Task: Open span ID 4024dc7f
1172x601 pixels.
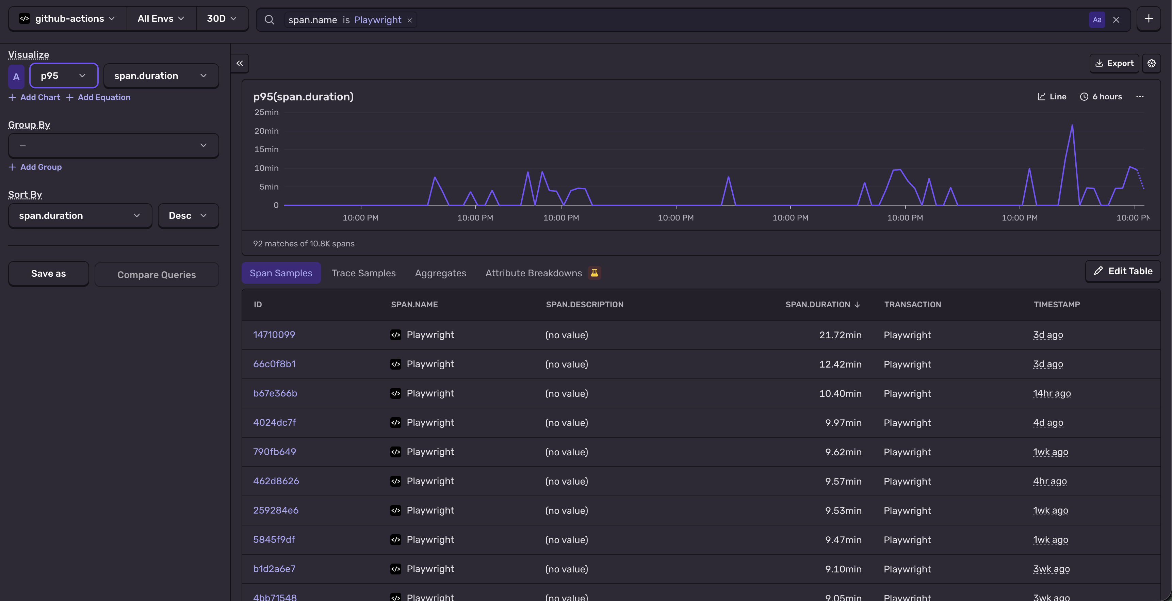Action: click(x=274, y=423)
